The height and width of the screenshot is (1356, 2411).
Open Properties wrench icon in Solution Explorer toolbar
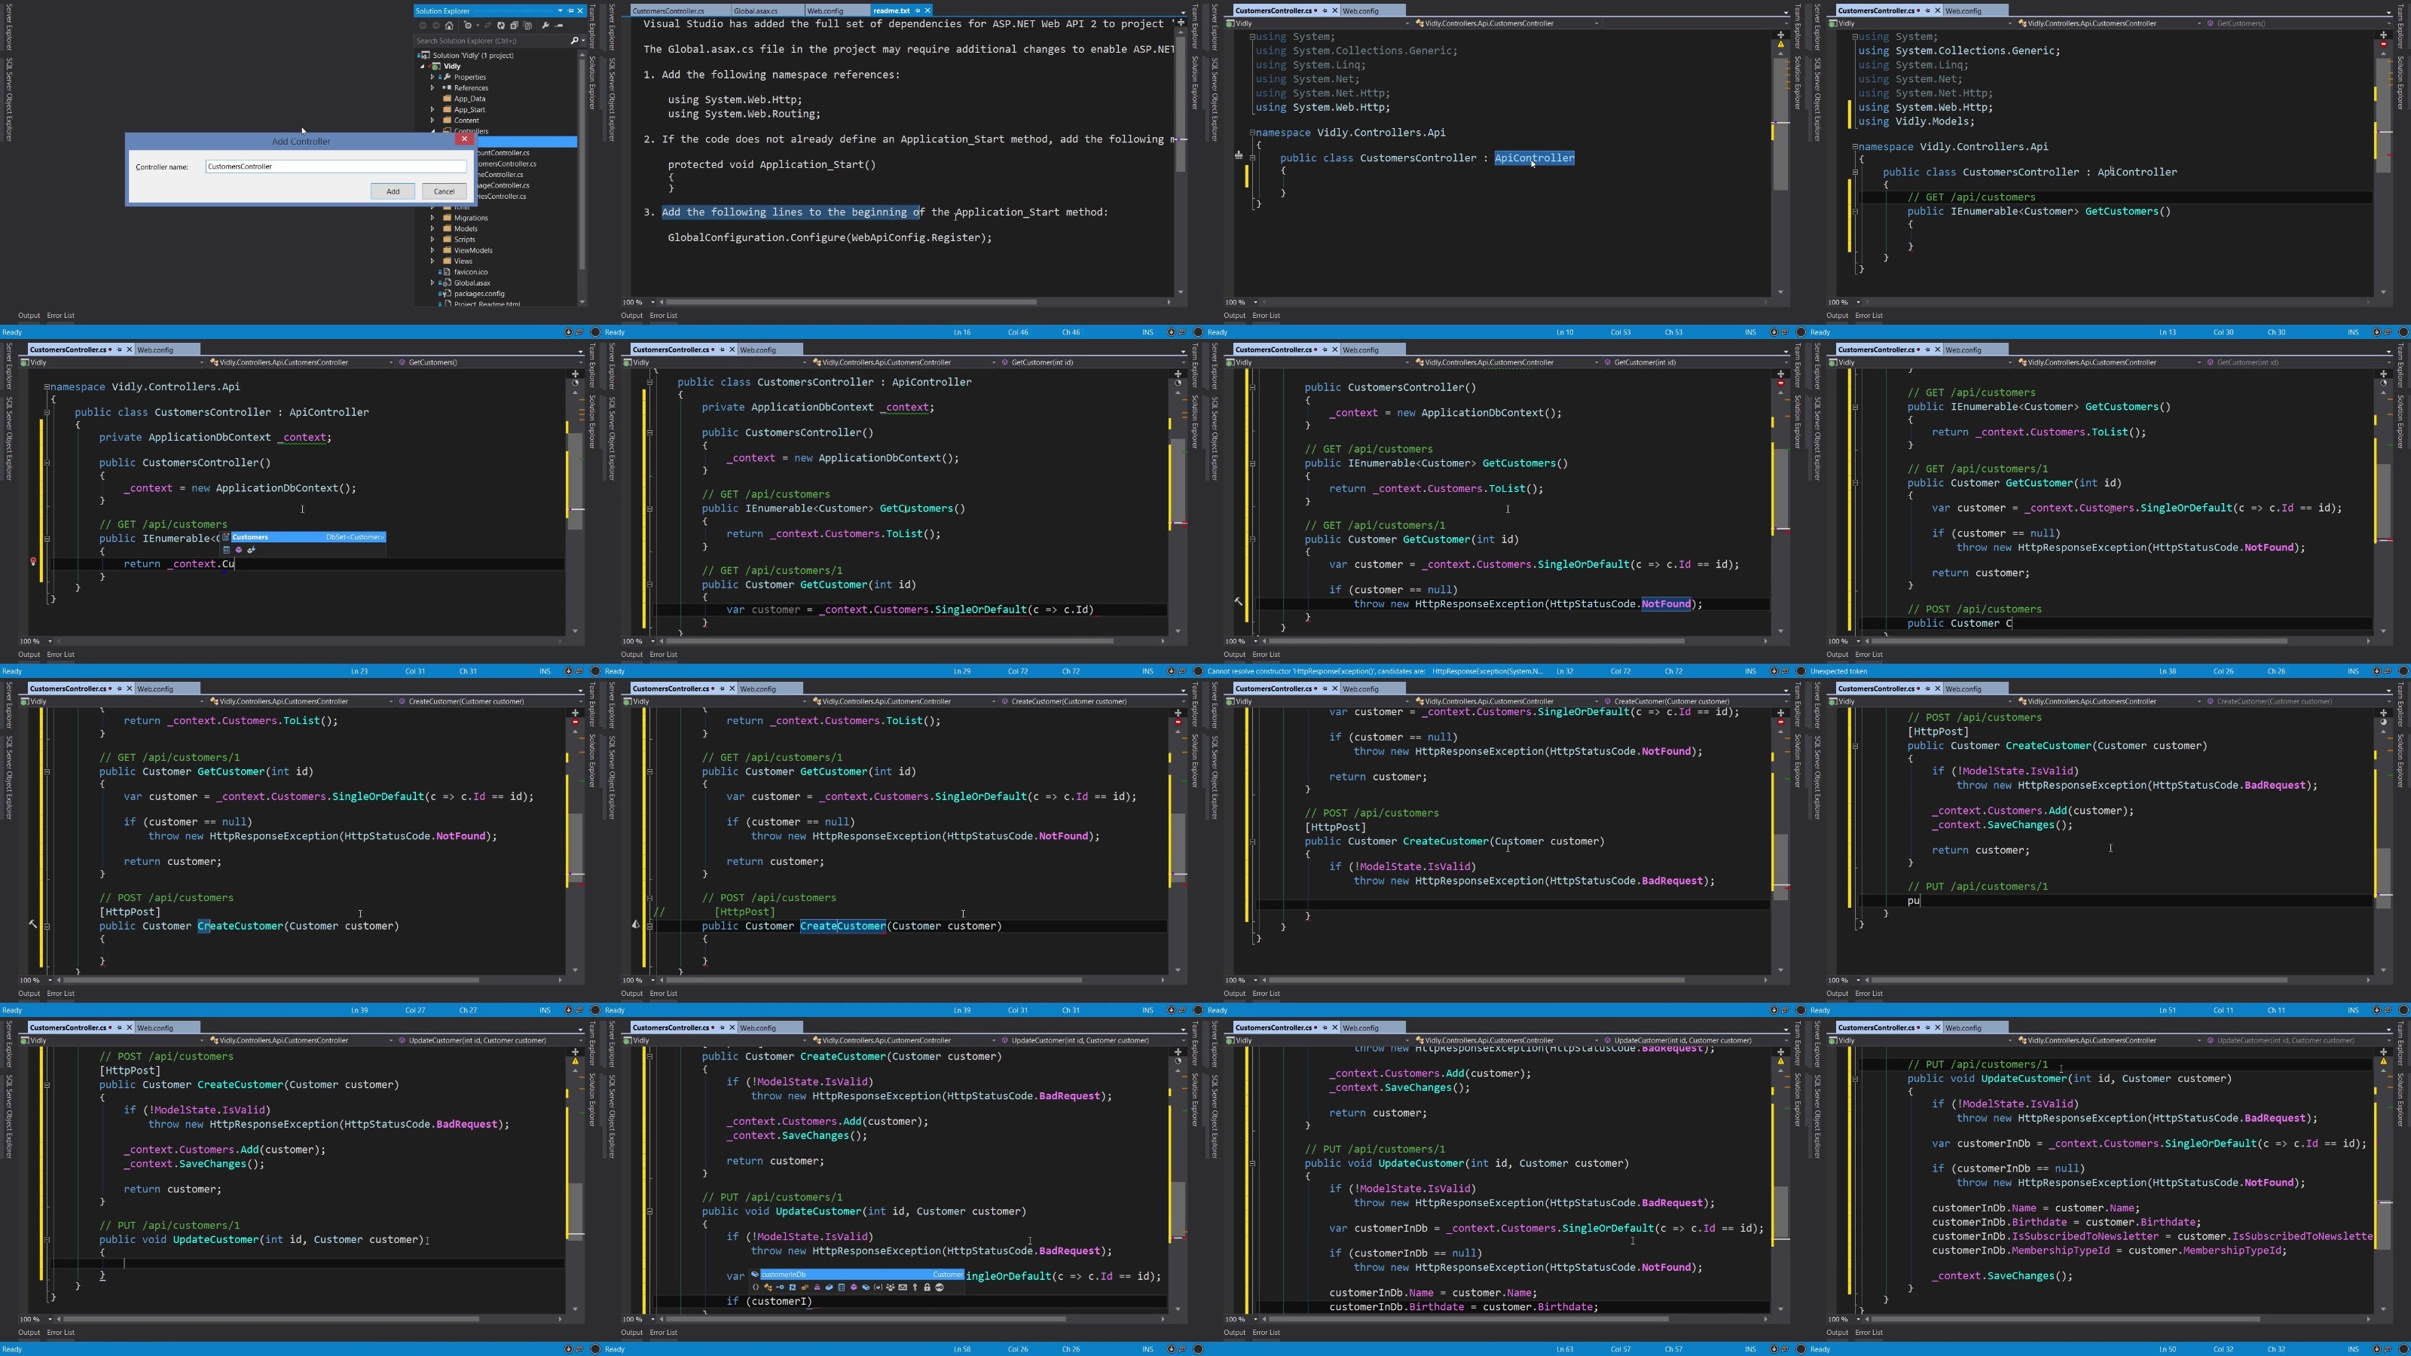pos(545,26)
